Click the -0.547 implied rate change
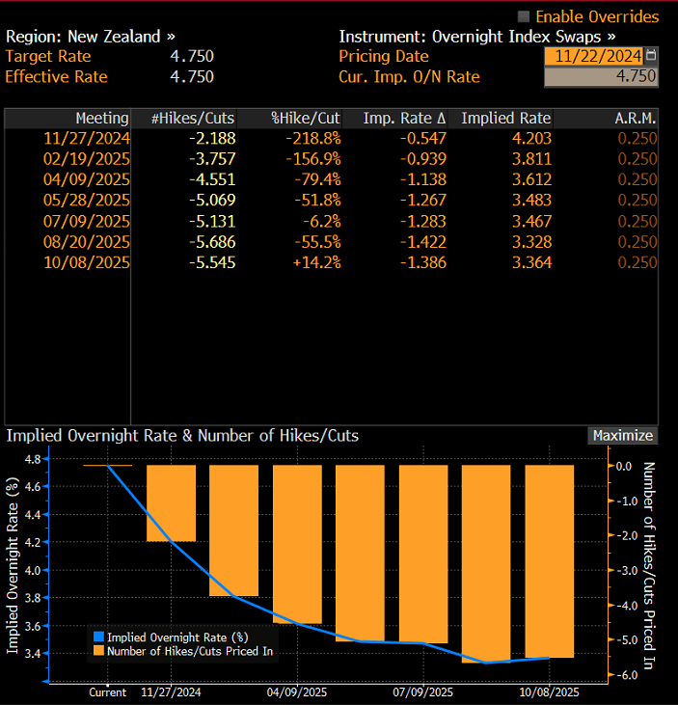 (x=423, y=138)
